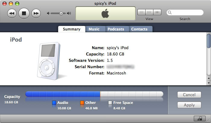Click the volume slider knob

click(x=61, y=13)
